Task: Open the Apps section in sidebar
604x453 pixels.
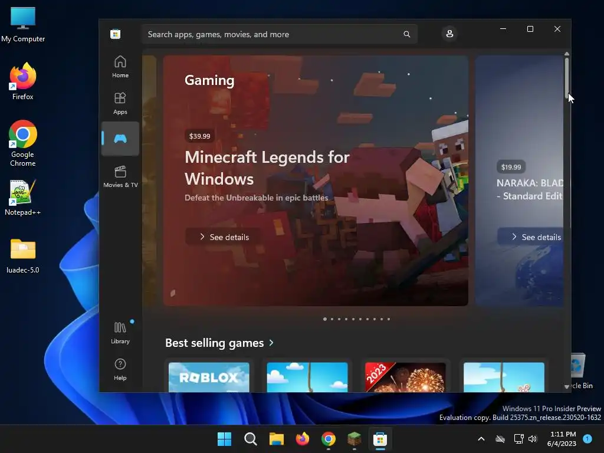Action: pyautogui.click(x=120, y=103)
